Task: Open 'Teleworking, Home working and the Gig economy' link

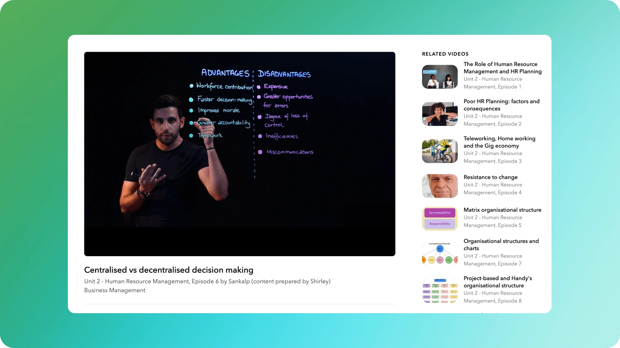Action: 499,142
